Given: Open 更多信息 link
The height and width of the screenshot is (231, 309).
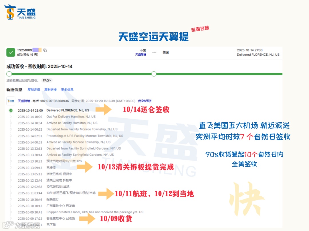Looking at the screenshot, I should tap(67, 90).
